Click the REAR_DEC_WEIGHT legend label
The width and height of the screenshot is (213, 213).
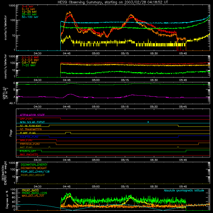pos(33,175)
